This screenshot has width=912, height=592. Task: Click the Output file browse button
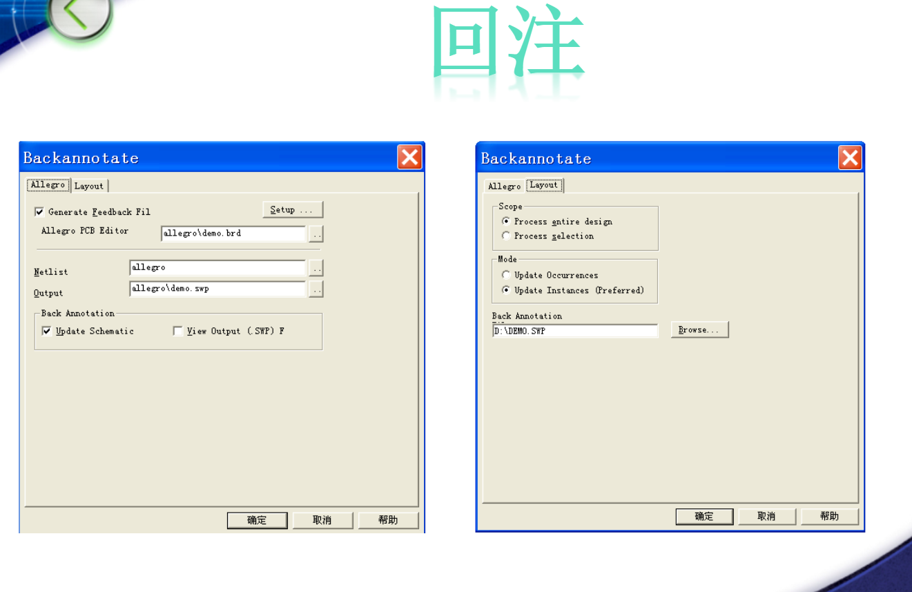click(x=316, y=289)
